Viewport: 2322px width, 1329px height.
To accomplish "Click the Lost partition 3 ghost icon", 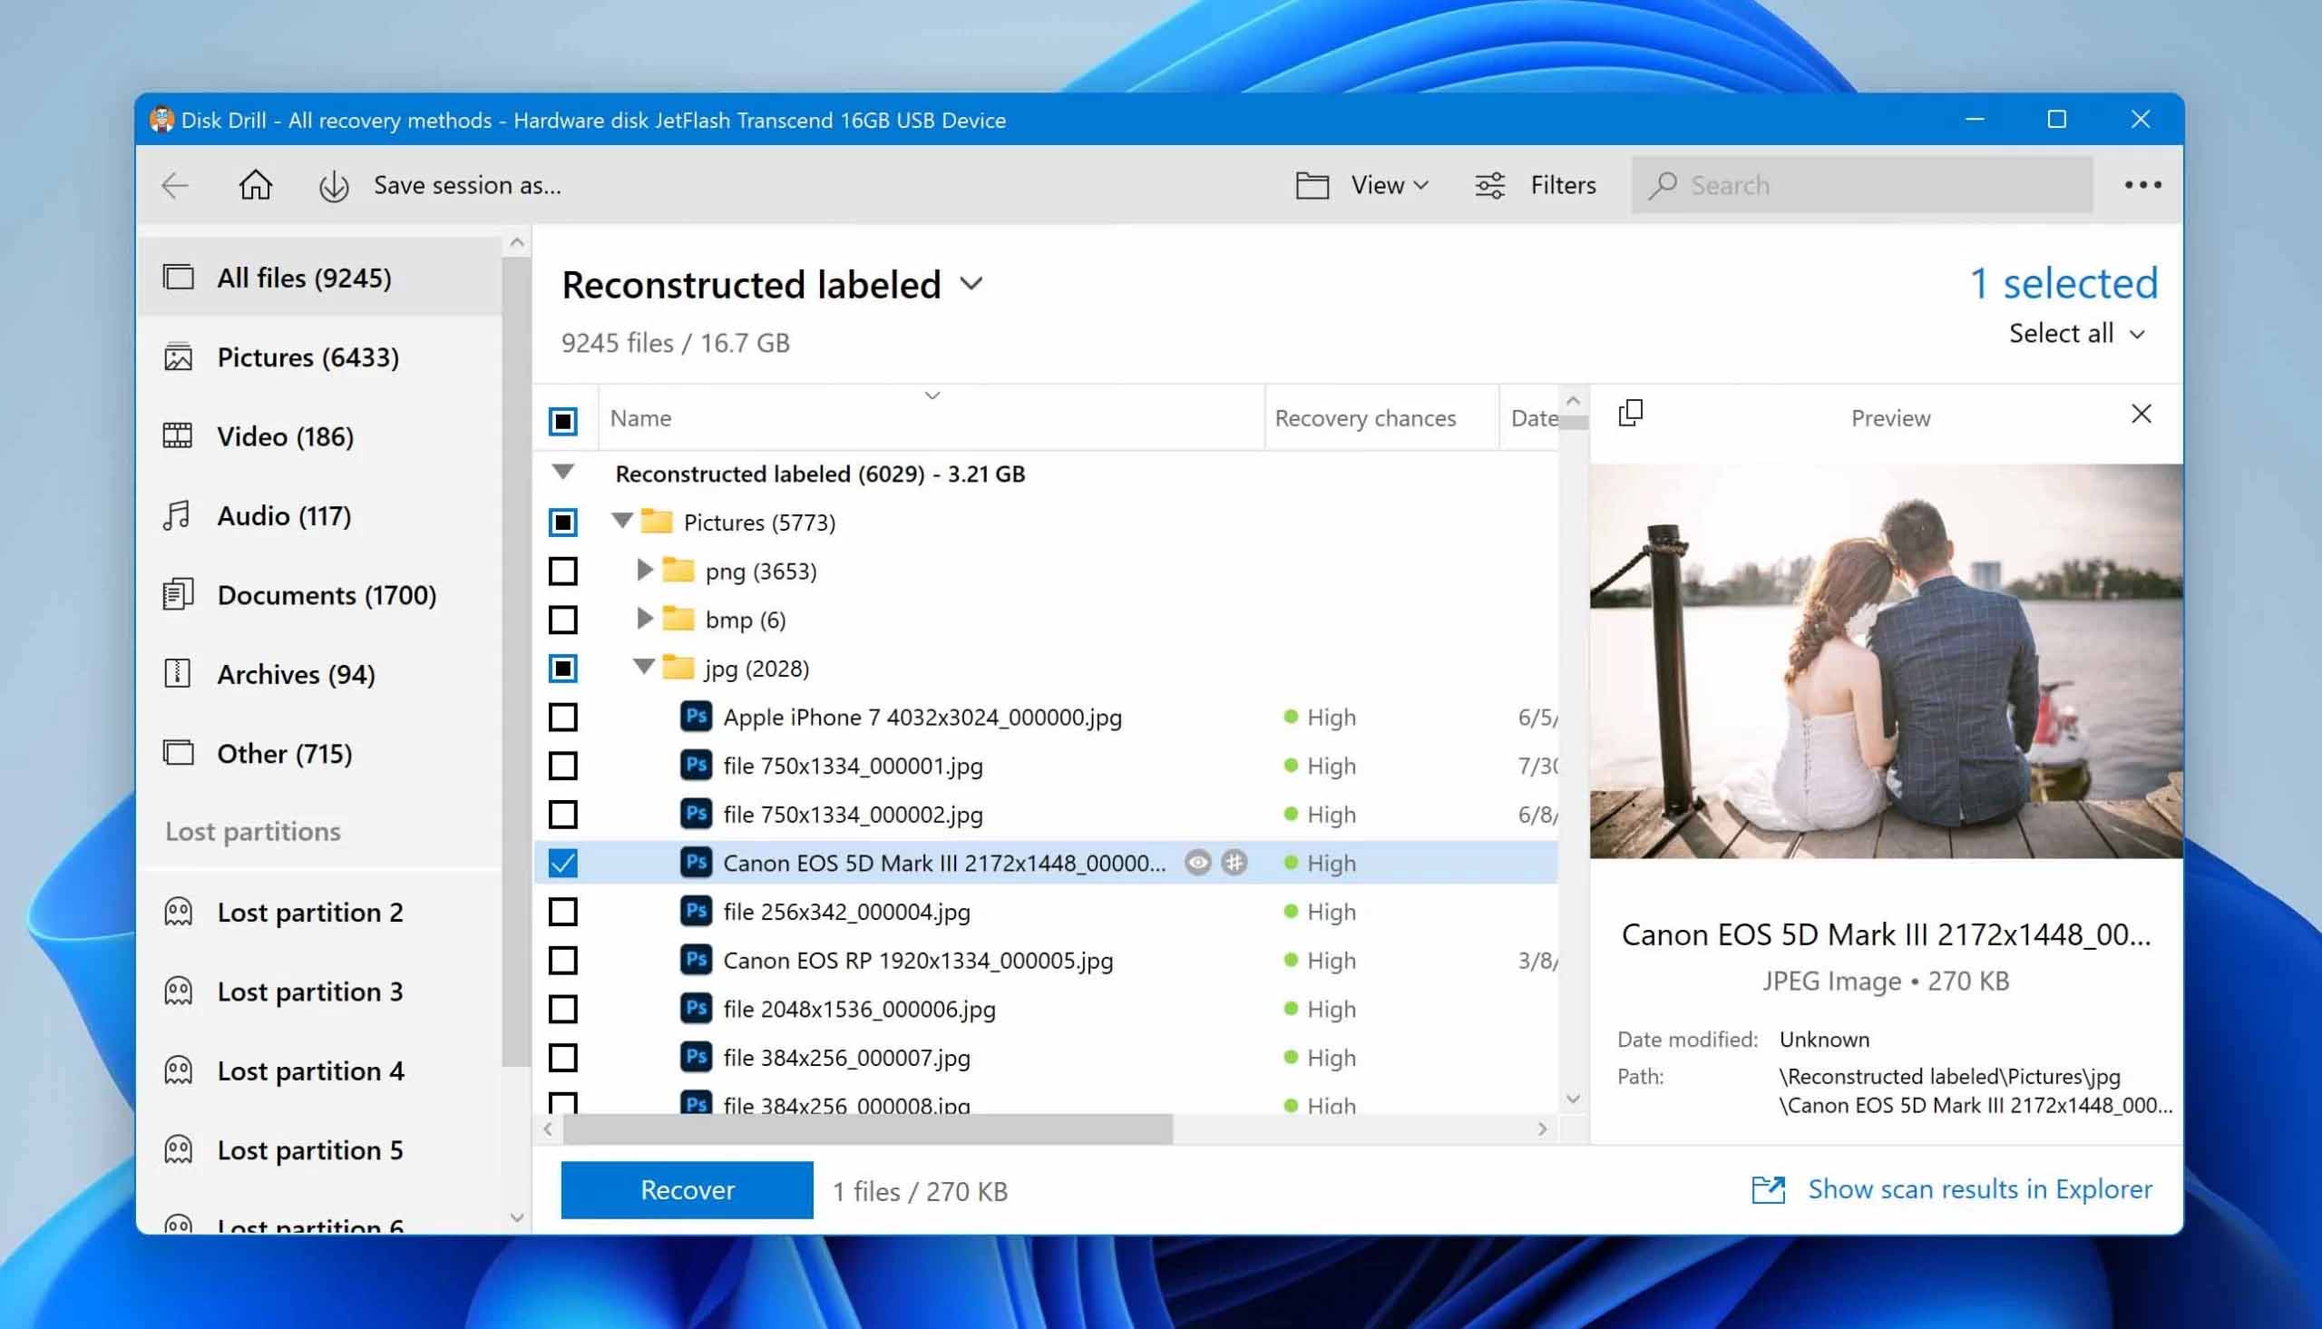I will pyautogui.click(x=178, y=992).
